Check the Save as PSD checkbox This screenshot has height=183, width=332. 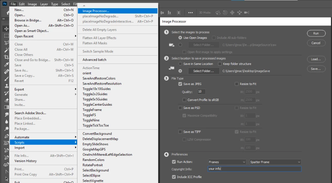180,108
